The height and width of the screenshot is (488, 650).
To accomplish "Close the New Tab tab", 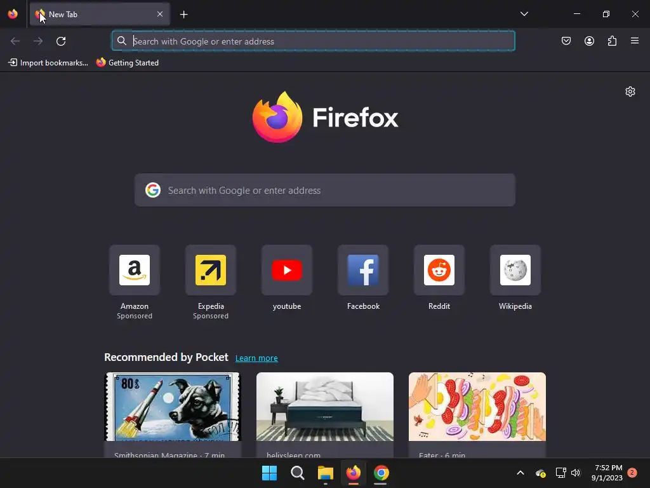I will pos(160,14).
